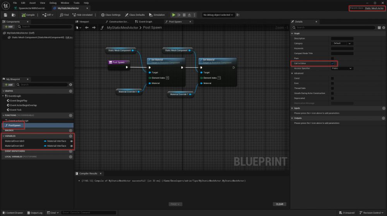This screenshot has width=387, height=216.
Task: Toggle MaterialOverride0 visibility eye
Action: (71, 141)
